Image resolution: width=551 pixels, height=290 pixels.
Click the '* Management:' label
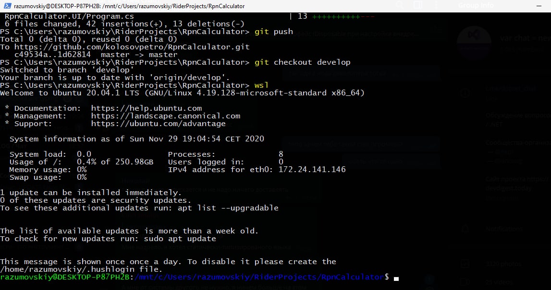(x=36, y=116)
